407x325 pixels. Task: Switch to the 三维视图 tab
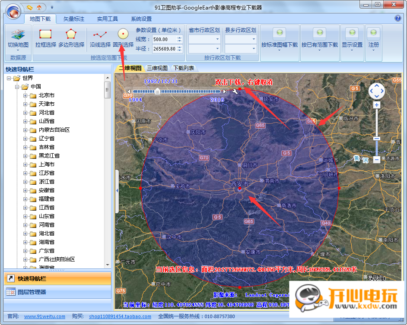click(157, 68)
